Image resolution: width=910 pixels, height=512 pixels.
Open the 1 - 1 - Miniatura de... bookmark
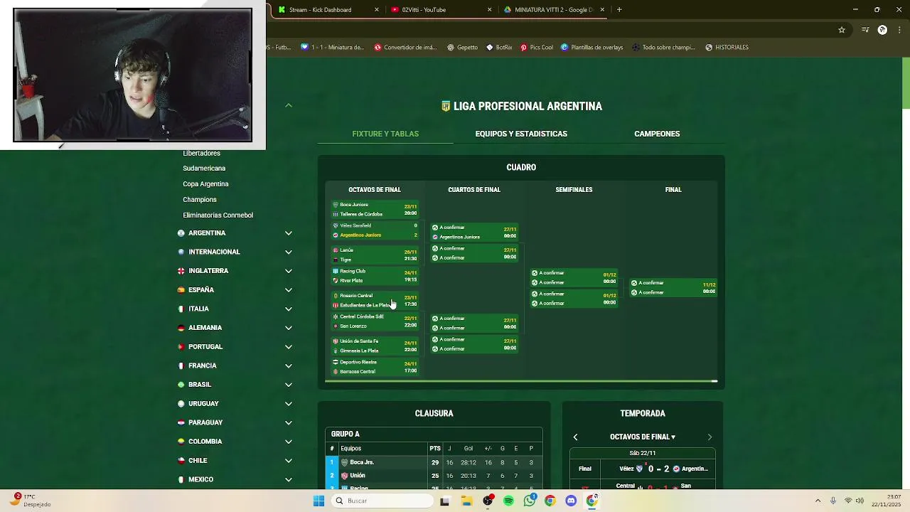coord(332,48)
